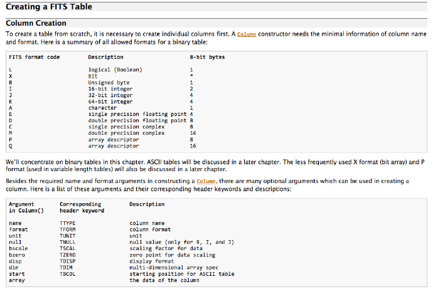The image size is (433, 289).
Task: Click the "bscale" argument name
Action: coord(19,248)
